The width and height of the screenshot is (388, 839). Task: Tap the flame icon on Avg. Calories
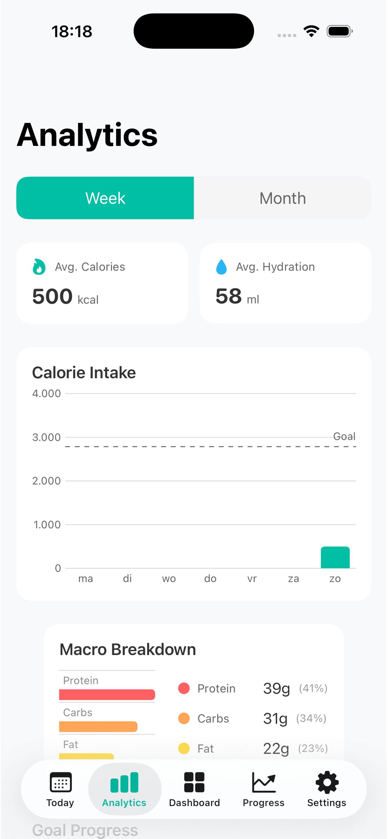(39, 267)
